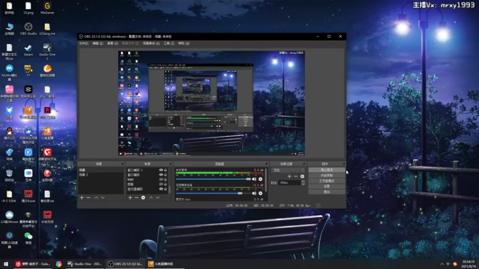
Task: Open Windows Start menu
Action: click(6, 264)
